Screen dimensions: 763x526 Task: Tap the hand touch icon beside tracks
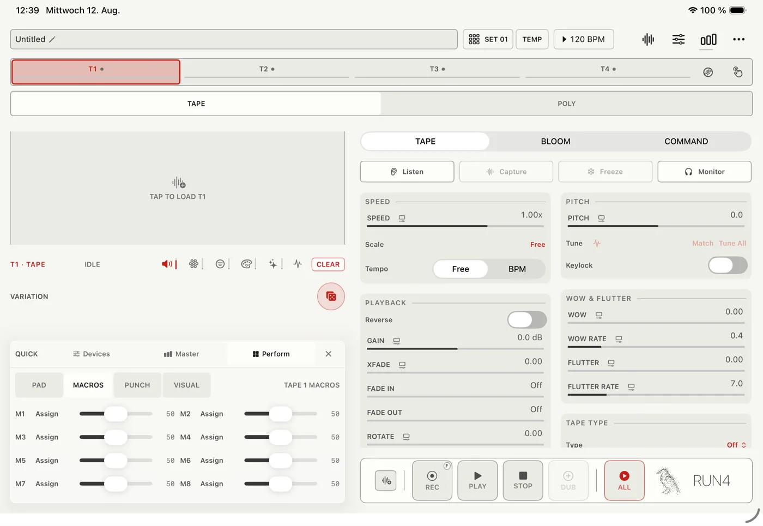(x=737, y=72)
